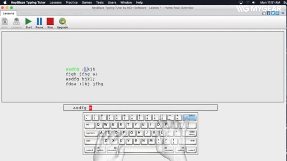This screenshot has width=287, height=161.
Task: Open the Practice menu
Action: 71,3
